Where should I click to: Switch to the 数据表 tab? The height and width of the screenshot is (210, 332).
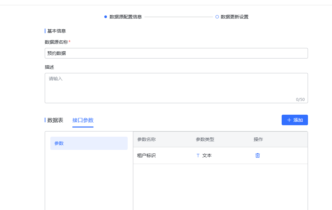pyautogui.click(x=55, y=120)
